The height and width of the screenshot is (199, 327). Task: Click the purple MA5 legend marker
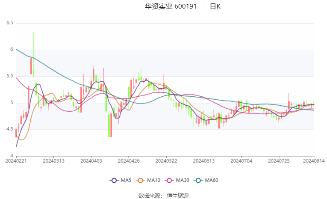click(114, 181)
